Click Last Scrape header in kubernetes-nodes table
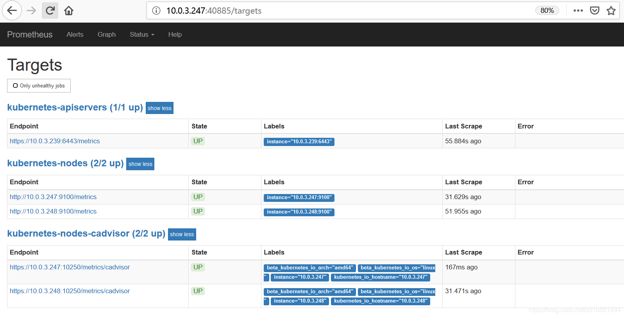The width and height of the screenshot is (624, 317). tap(463, 182)
